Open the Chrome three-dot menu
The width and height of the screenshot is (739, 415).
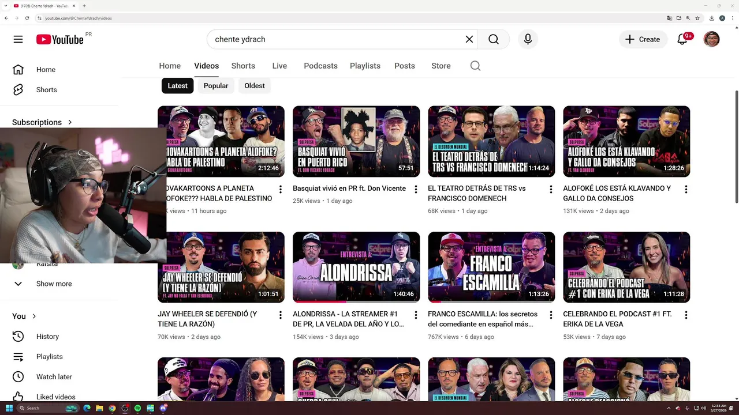(x=731, y=18)
